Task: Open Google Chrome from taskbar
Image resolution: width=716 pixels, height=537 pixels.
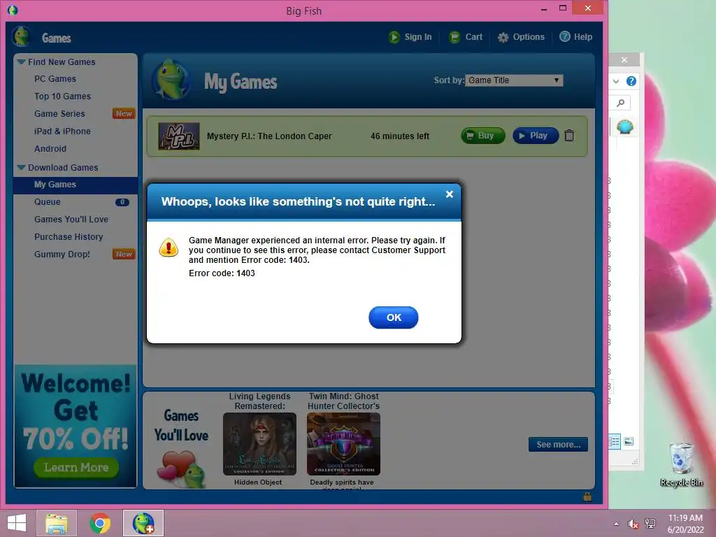Action: 100,523
